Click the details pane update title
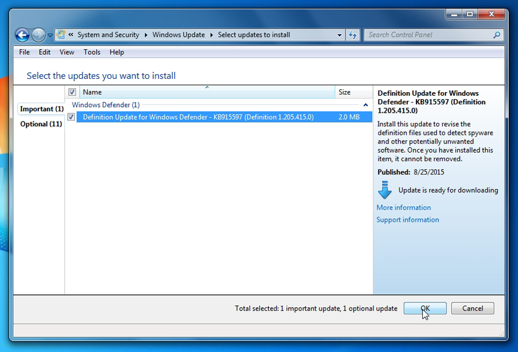 click(432, 102)
